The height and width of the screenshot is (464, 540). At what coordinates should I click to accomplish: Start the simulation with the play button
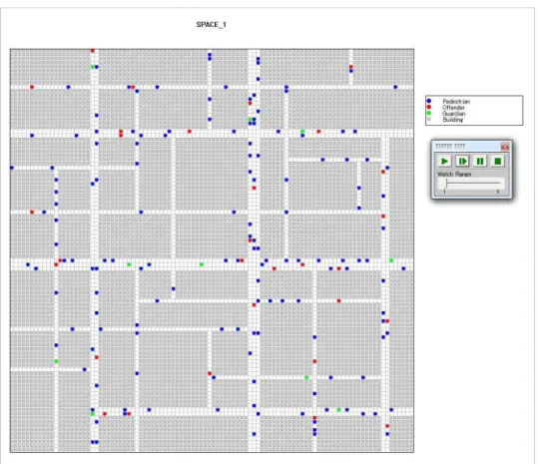444,161
